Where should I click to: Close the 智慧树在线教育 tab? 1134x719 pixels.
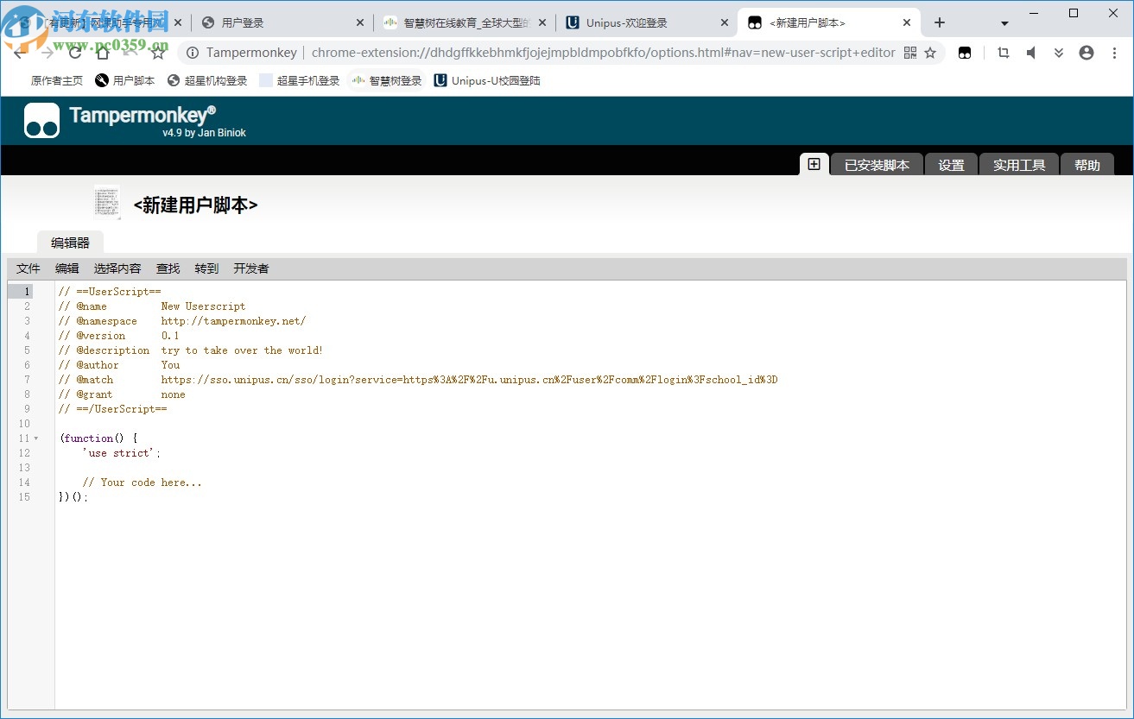click(542, 22)
